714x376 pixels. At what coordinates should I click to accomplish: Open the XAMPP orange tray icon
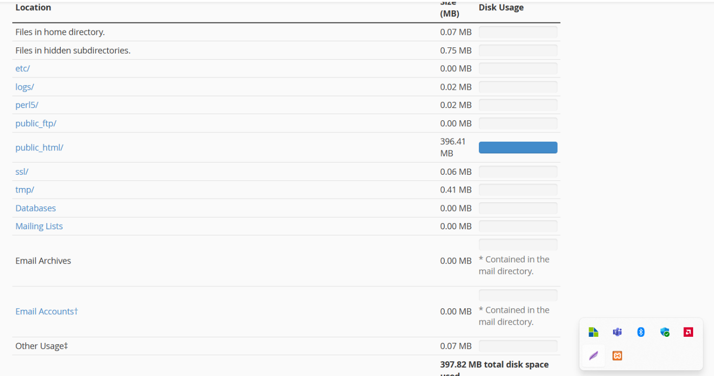pyautogui.click(x=617, y=356)
